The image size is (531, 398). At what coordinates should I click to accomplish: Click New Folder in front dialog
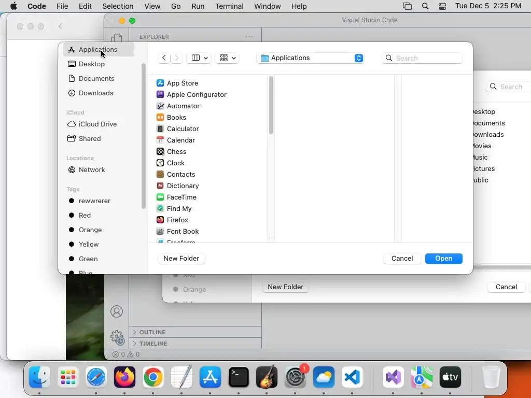(181, 258)
